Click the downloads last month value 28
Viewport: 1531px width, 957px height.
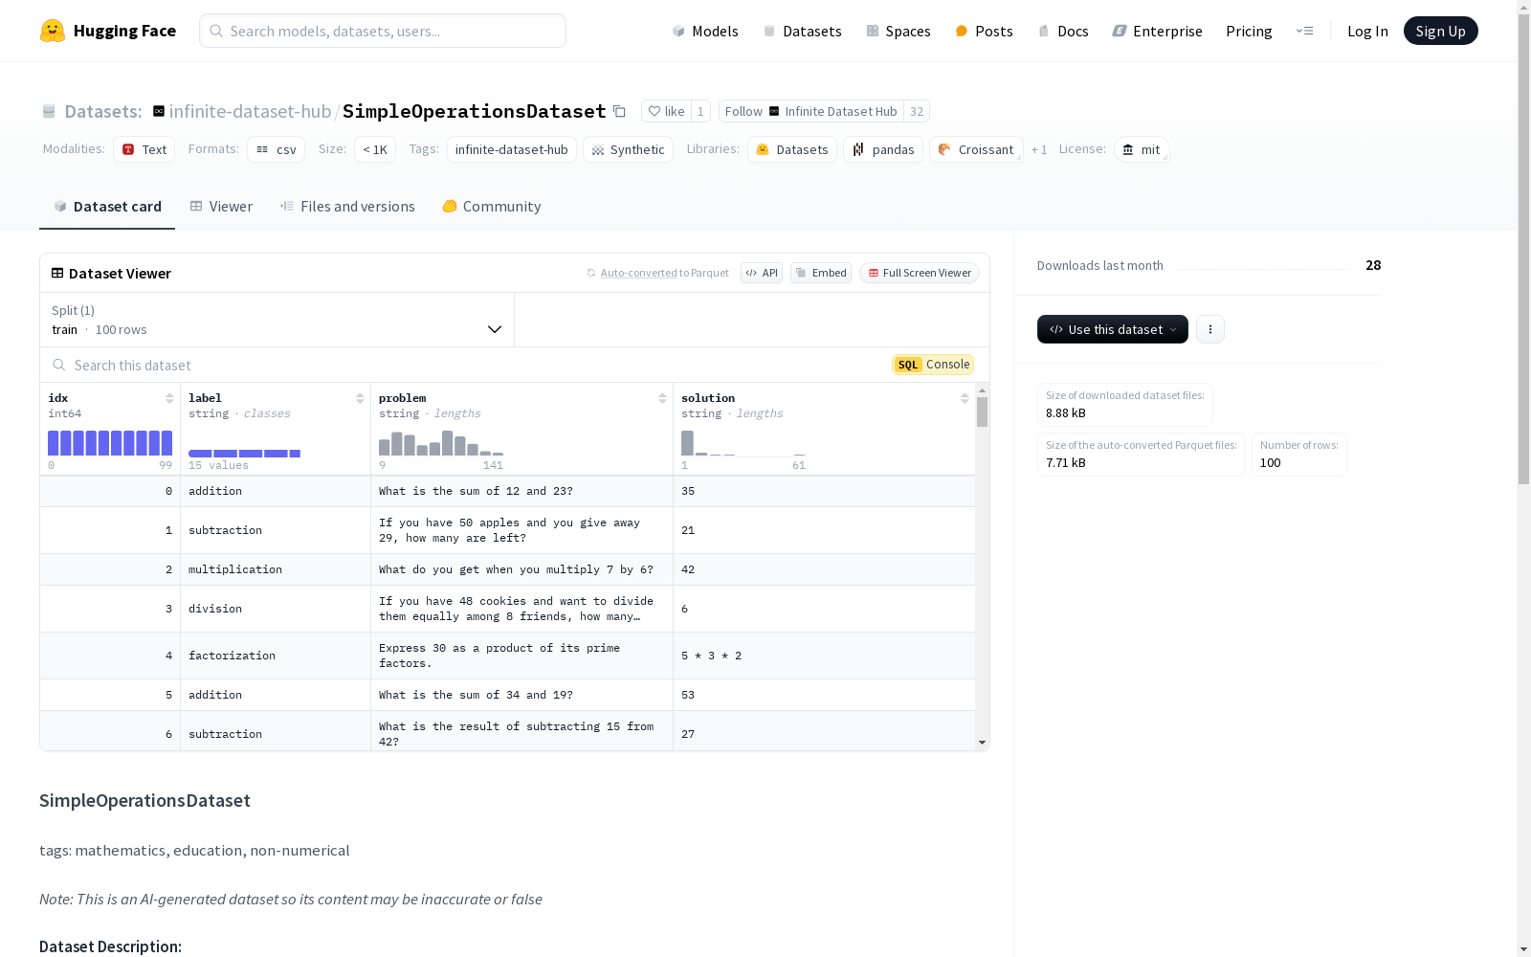(1373, 265)
